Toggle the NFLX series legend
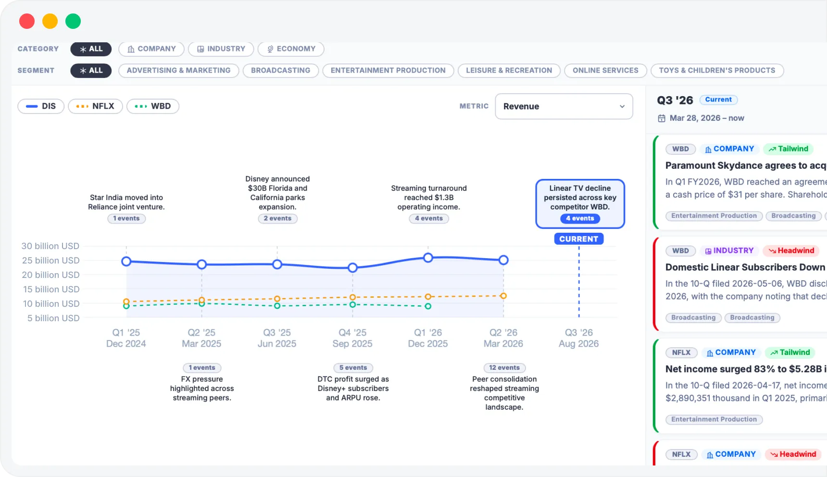 click(x=95, y=106)
